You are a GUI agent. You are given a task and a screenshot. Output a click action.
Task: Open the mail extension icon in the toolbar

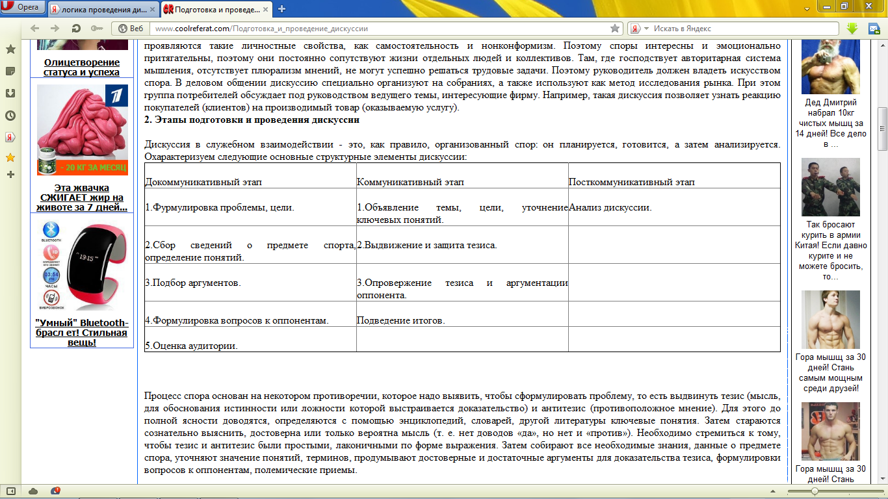pyautogui.click(x=873, y=29)
